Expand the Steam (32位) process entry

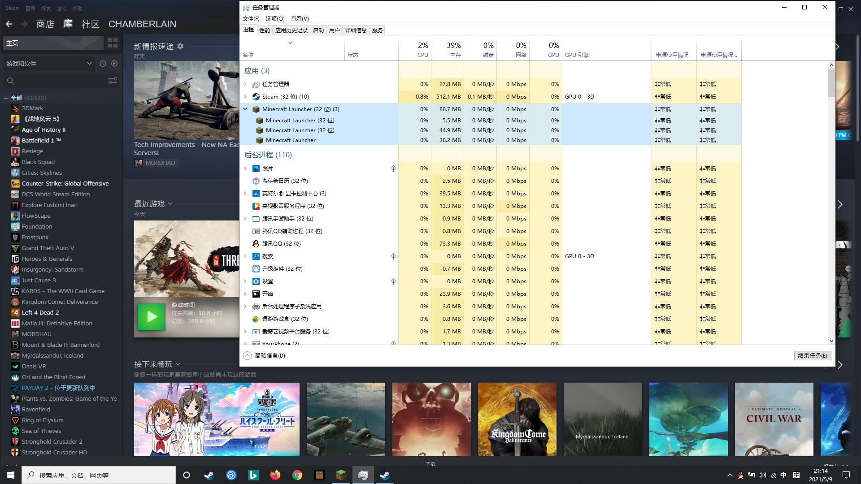(245, 96)
